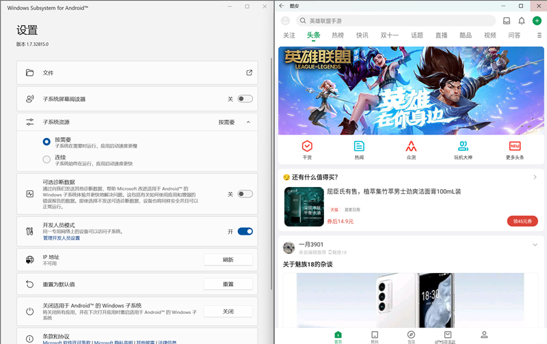Collapse the 子系统资源 section chevron
This screenshot has height=344, width=547.
(x=248, y=122)
